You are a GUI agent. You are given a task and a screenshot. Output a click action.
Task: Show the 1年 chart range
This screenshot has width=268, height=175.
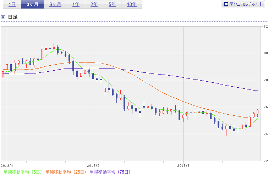[x=76, y=5]
